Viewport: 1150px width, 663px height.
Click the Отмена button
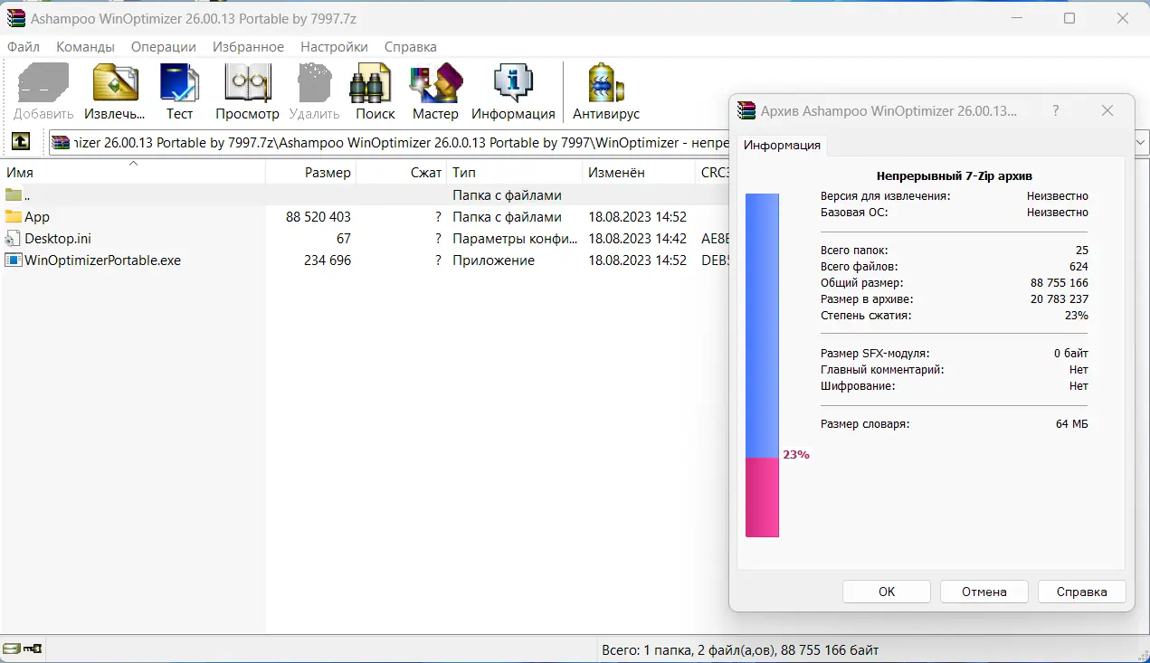(984, 592)
